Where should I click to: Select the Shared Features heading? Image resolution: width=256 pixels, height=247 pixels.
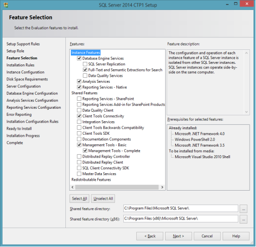tap(84, 93)
